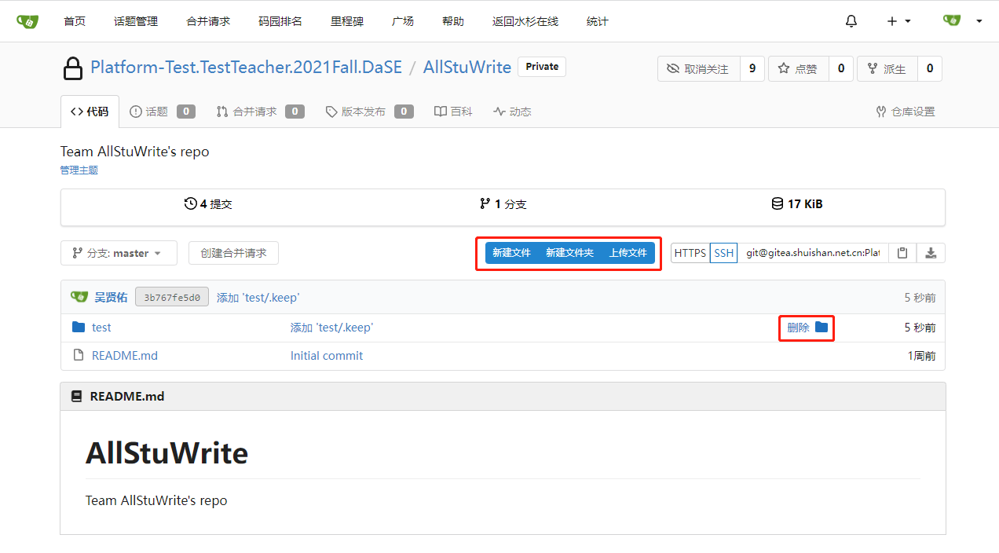999x553 pixels.
Task: Click the 1周前 timestamp of README.md
Action: tap(922, 356)
